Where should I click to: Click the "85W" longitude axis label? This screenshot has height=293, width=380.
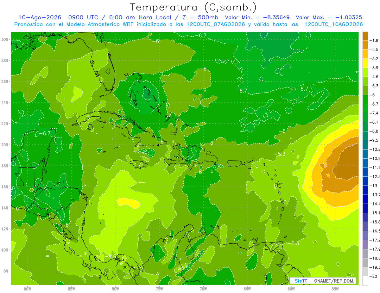71,289
